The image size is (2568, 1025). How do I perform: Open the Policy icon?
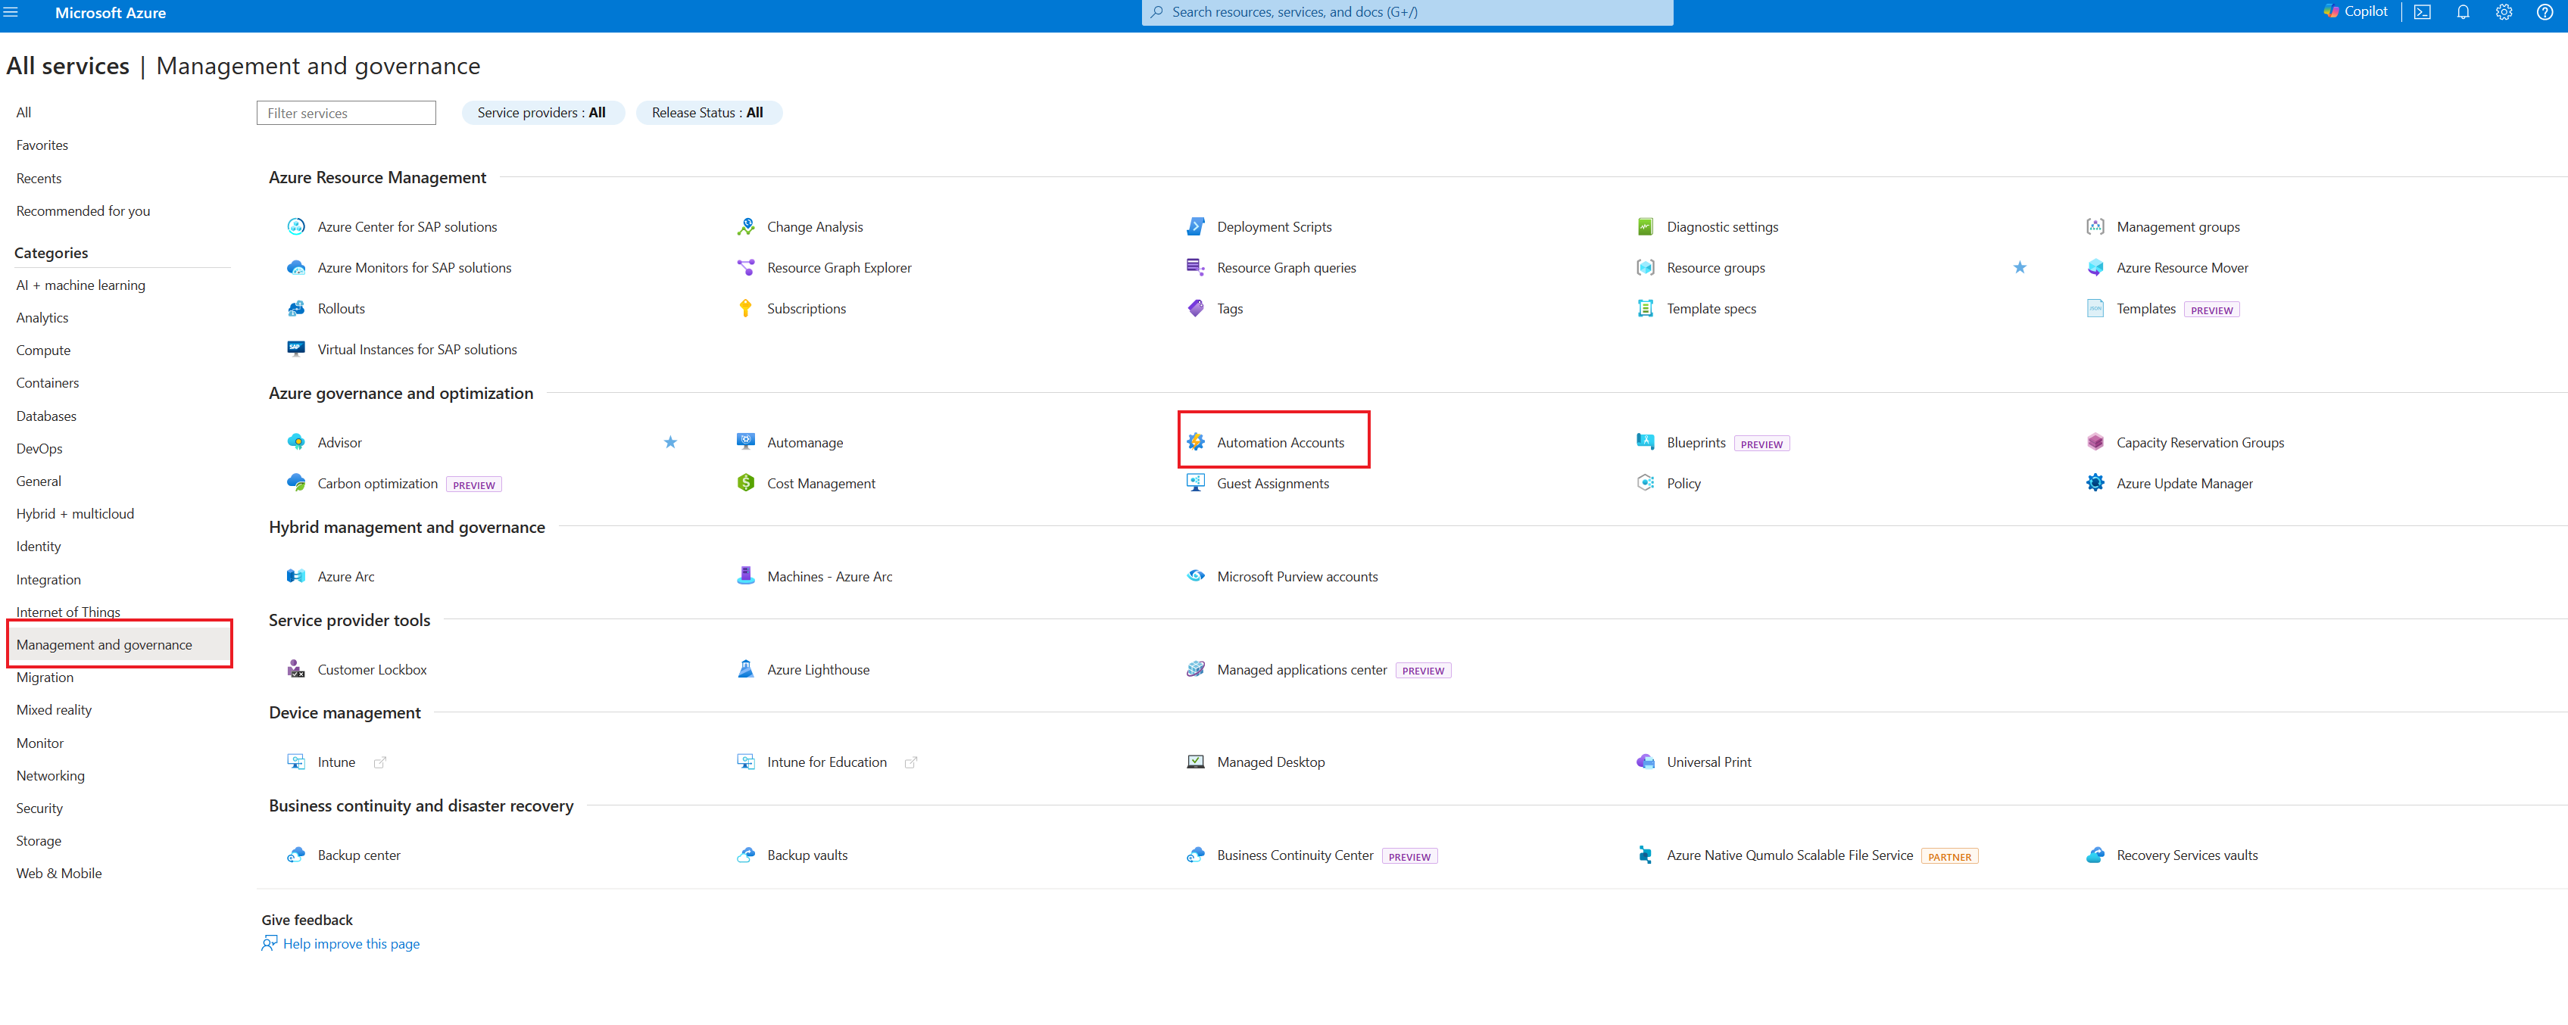[x=1645, y=483]
